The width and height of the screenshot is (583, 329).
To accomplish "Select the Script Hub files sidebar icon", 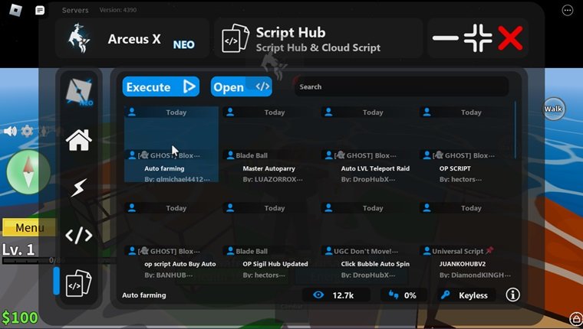I will pos(78,283).
